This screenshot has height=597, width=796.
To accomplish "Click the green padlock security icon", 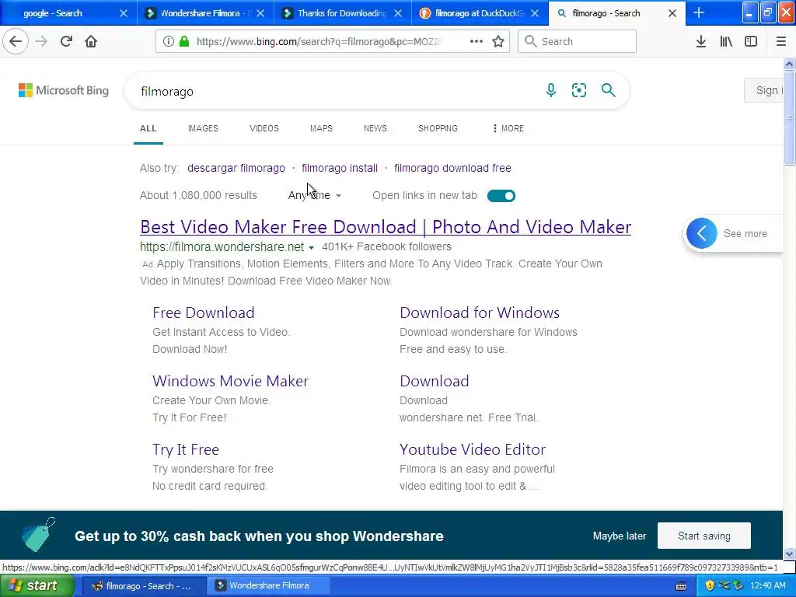I will (x=184, y=42).
